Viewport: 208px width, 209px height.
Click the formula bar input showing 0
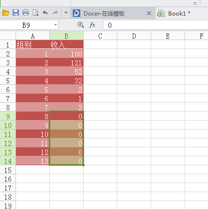155,25
